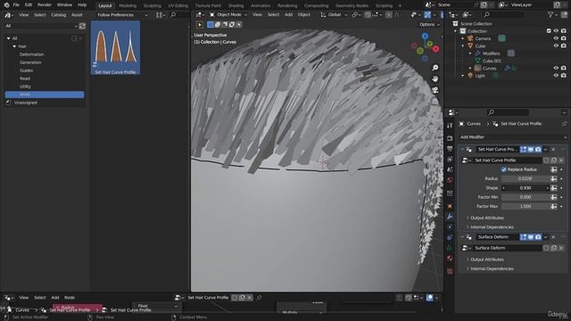Click Curves in the properties breadcrumb
571x321 pixels.
(474, 124)
